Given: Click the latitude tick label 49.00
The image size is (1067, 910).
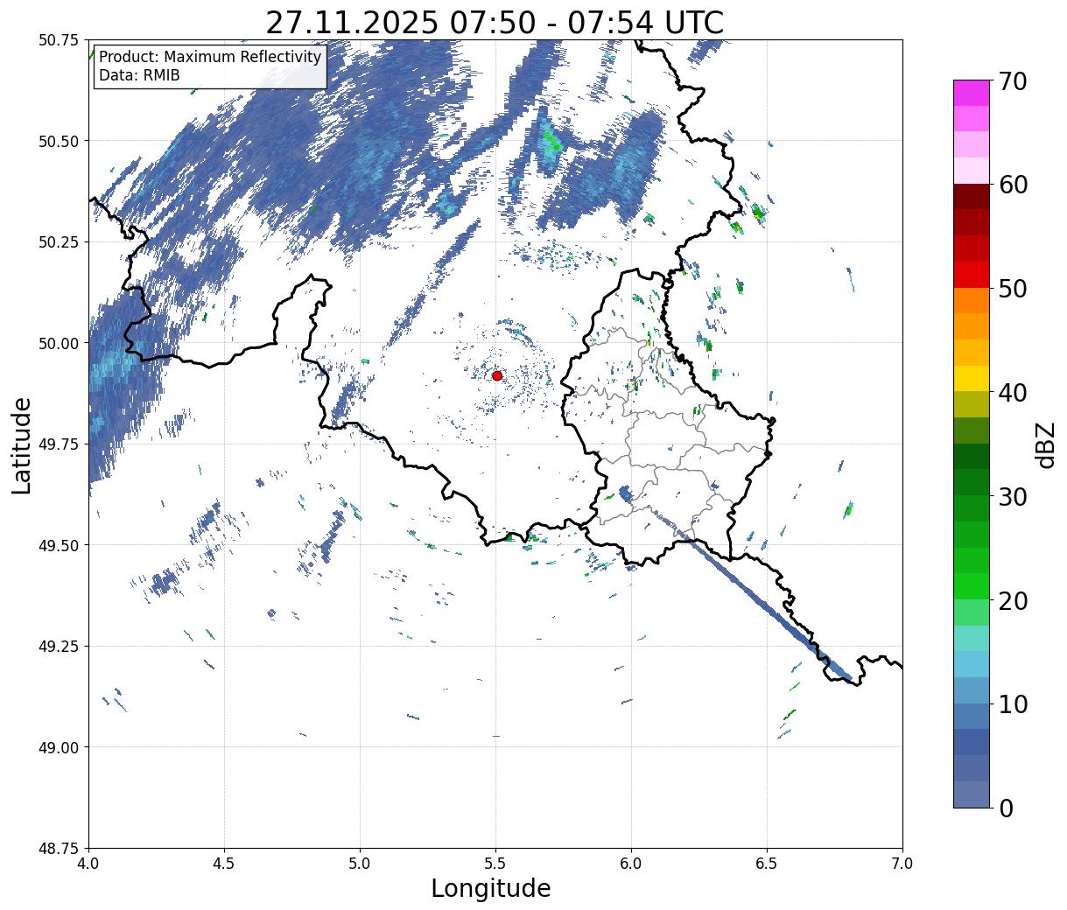Looking at the screenshot, I should tap(59, 747).
